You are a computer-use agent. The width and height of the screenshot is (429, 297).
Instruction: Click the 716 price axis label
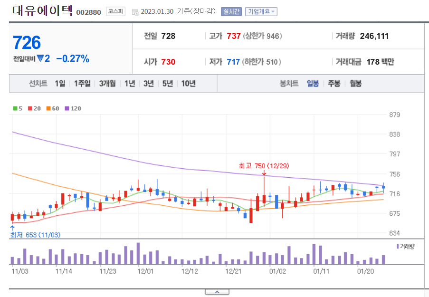click(x=394, y=194)
